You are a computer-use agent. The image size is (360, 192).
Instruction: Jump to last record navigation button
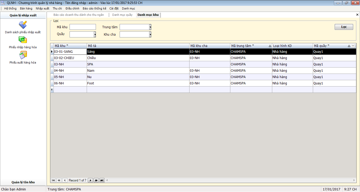(x=102, y=180)
